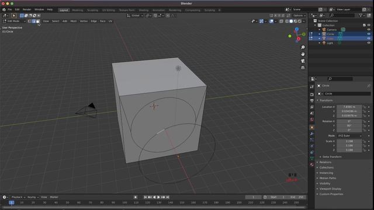This screenshot has width=374, height=210.
Task: Select face select mode button
Action: coord(37,21)
